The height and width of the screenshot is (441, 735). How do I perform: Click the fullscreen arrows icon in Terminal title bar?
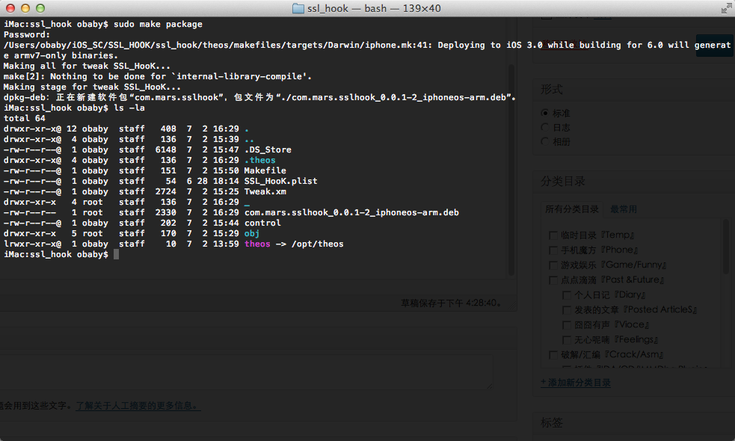[x=726, y=8]
